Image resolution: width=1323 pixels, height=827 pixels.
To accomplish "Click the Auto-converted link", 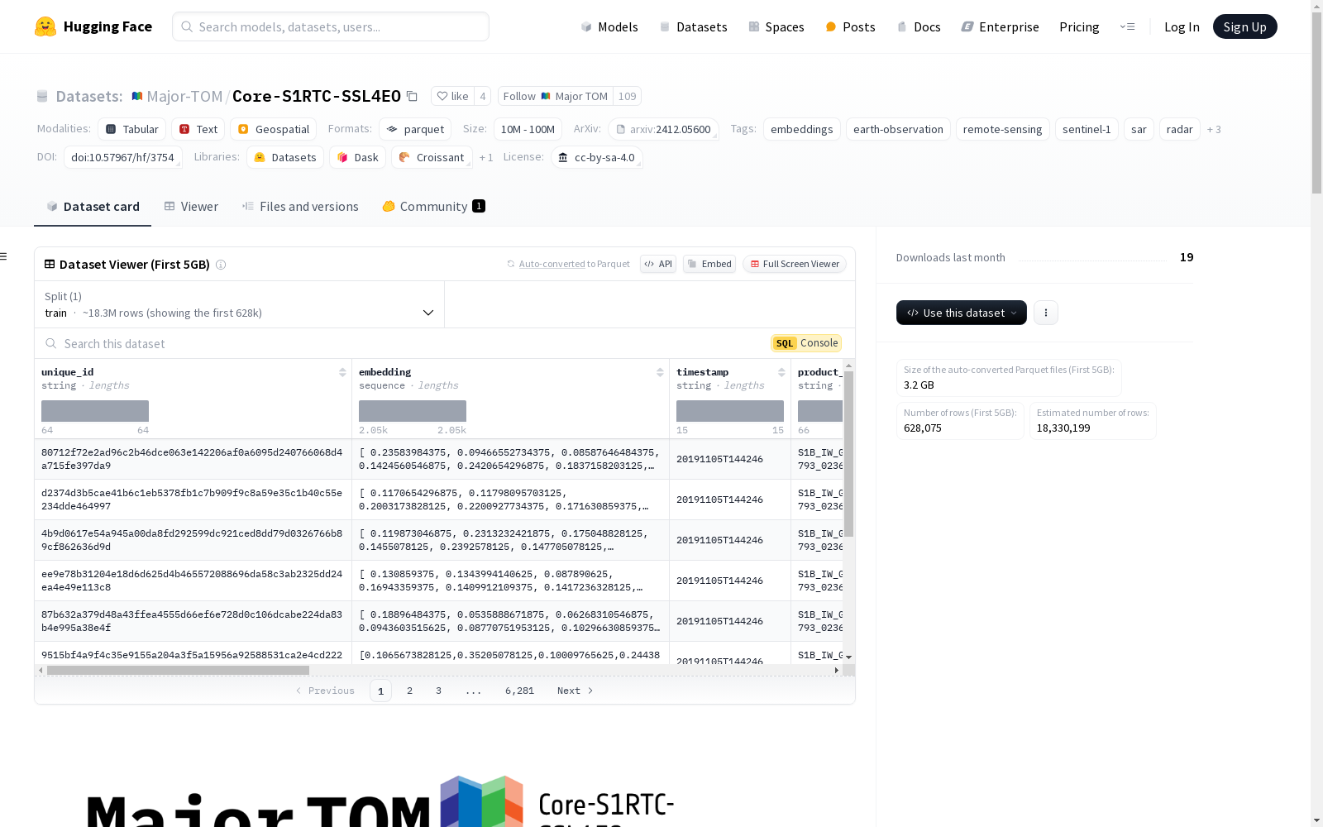I will point(552,264).
